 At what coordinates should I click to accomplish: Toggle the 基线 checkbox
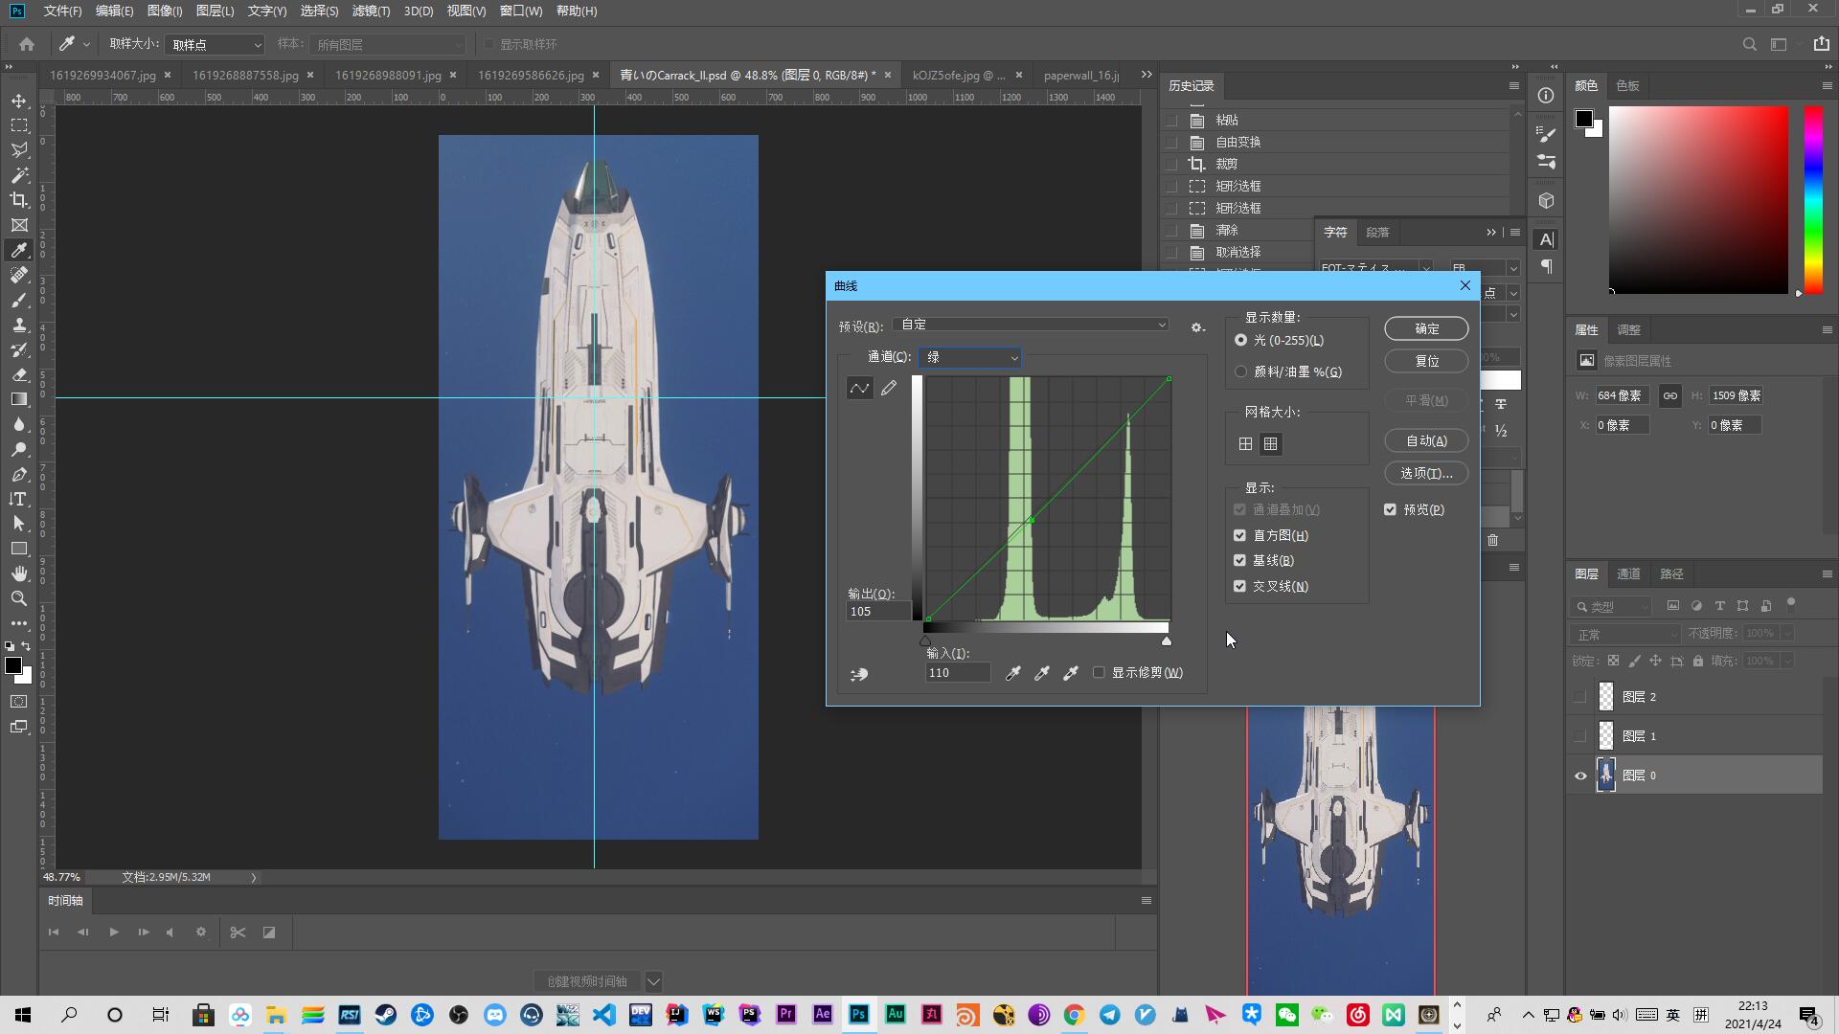[1239, 560]
